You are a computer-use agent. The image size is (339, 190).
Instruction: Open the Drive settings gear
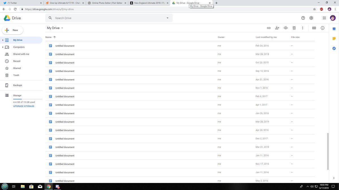coord(311,18)
